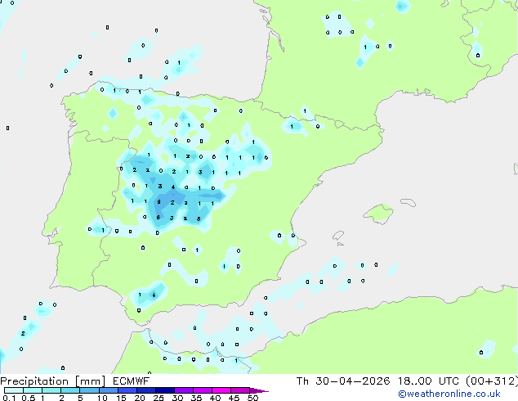
Task: Click the 'Precipitation [mm]' title text
Action: click(53, 381)
